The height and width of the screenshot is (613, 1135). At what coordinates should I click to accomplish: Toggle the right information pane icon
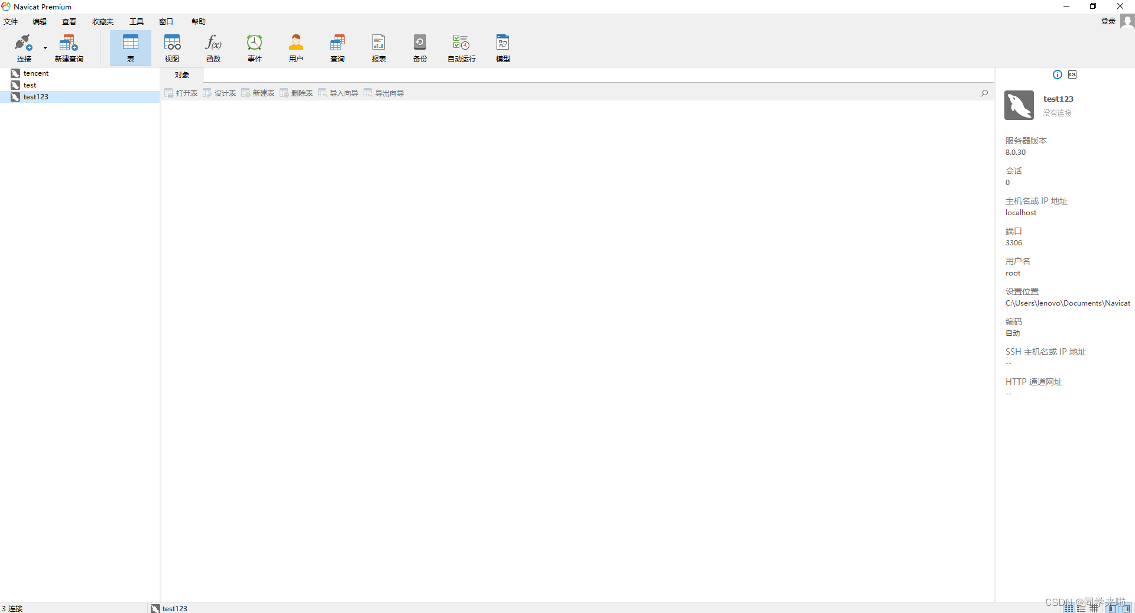tap(1126, 608)
